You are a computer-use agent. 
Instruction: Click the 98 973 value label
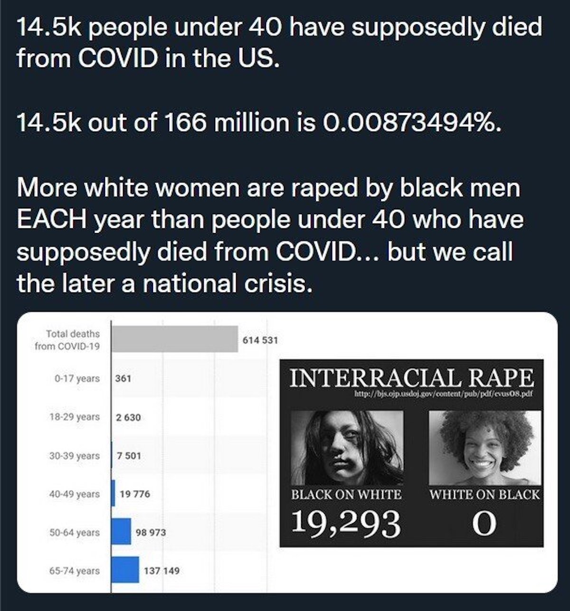[151, 533]
